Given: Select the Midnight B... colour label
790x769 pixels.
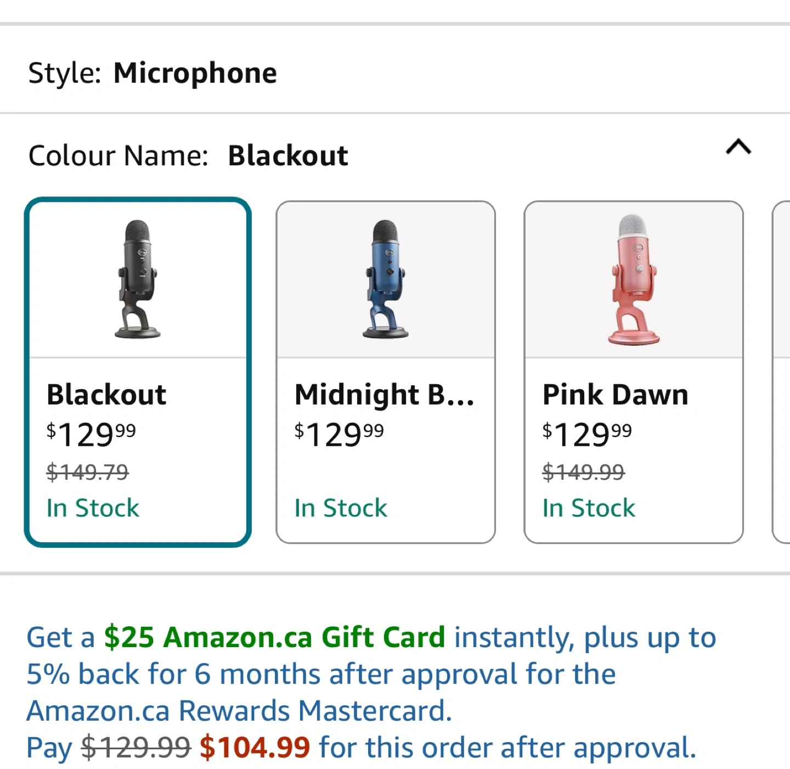Looking at the screenshot, I should (384, 395).
